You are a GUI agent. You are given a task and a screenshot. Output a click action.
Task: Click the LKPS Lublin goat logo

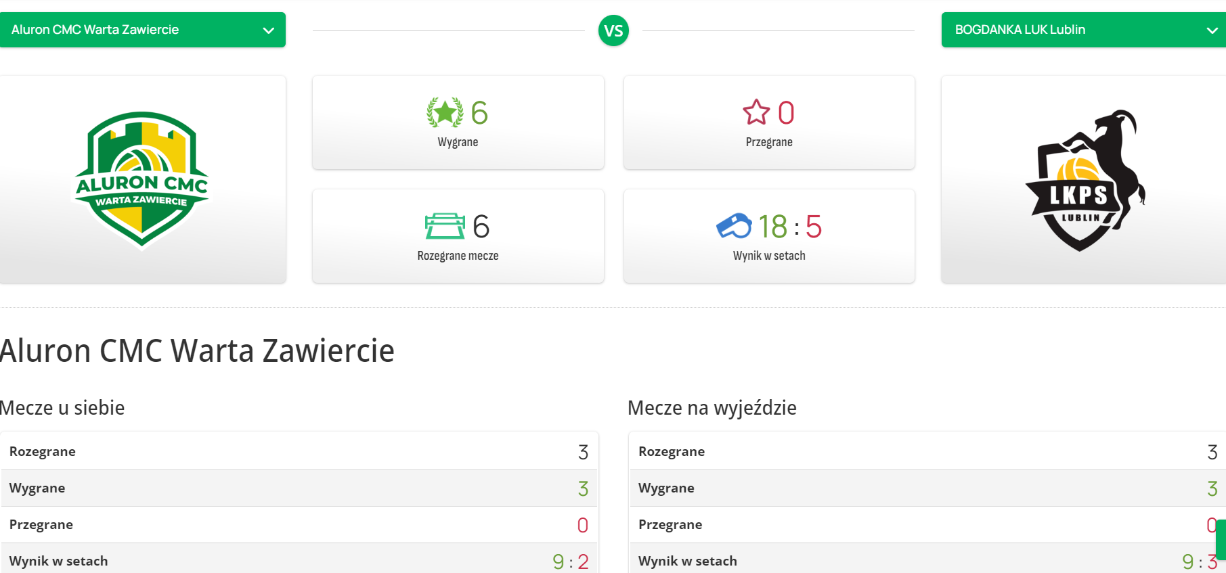pos(1083,181)
